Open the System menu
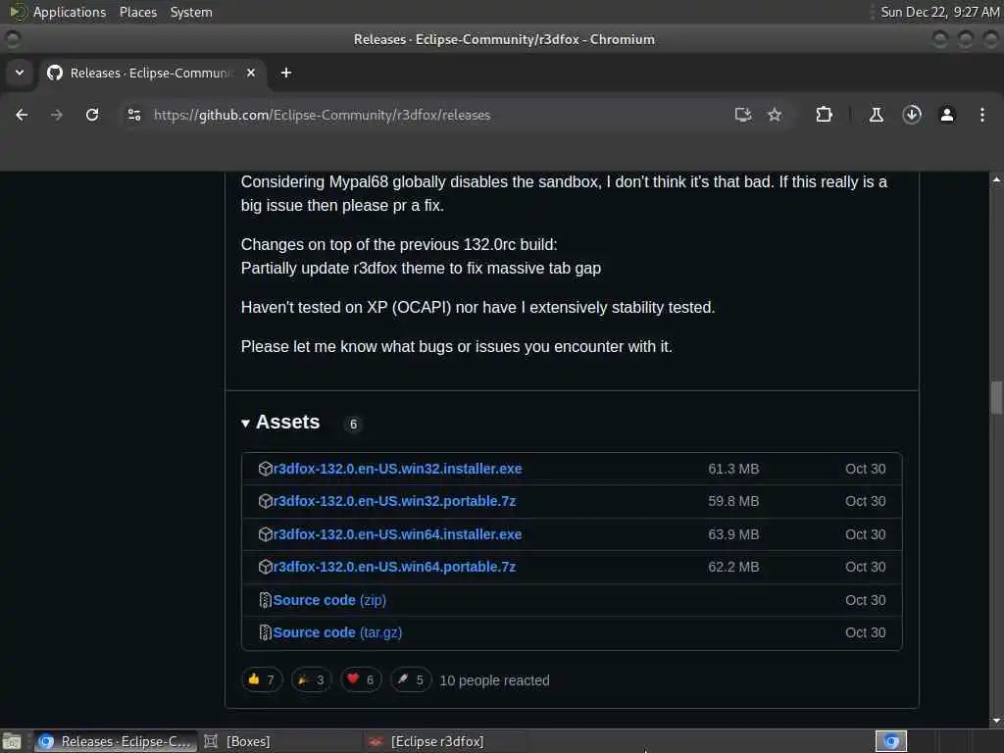The height and width of the screenshot is (753, 1004). pyautogui.click(x=191, y=12)
